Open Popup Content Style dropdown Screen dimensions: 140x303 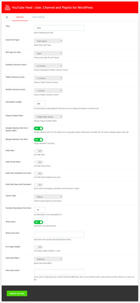click(x=48, y=117)
